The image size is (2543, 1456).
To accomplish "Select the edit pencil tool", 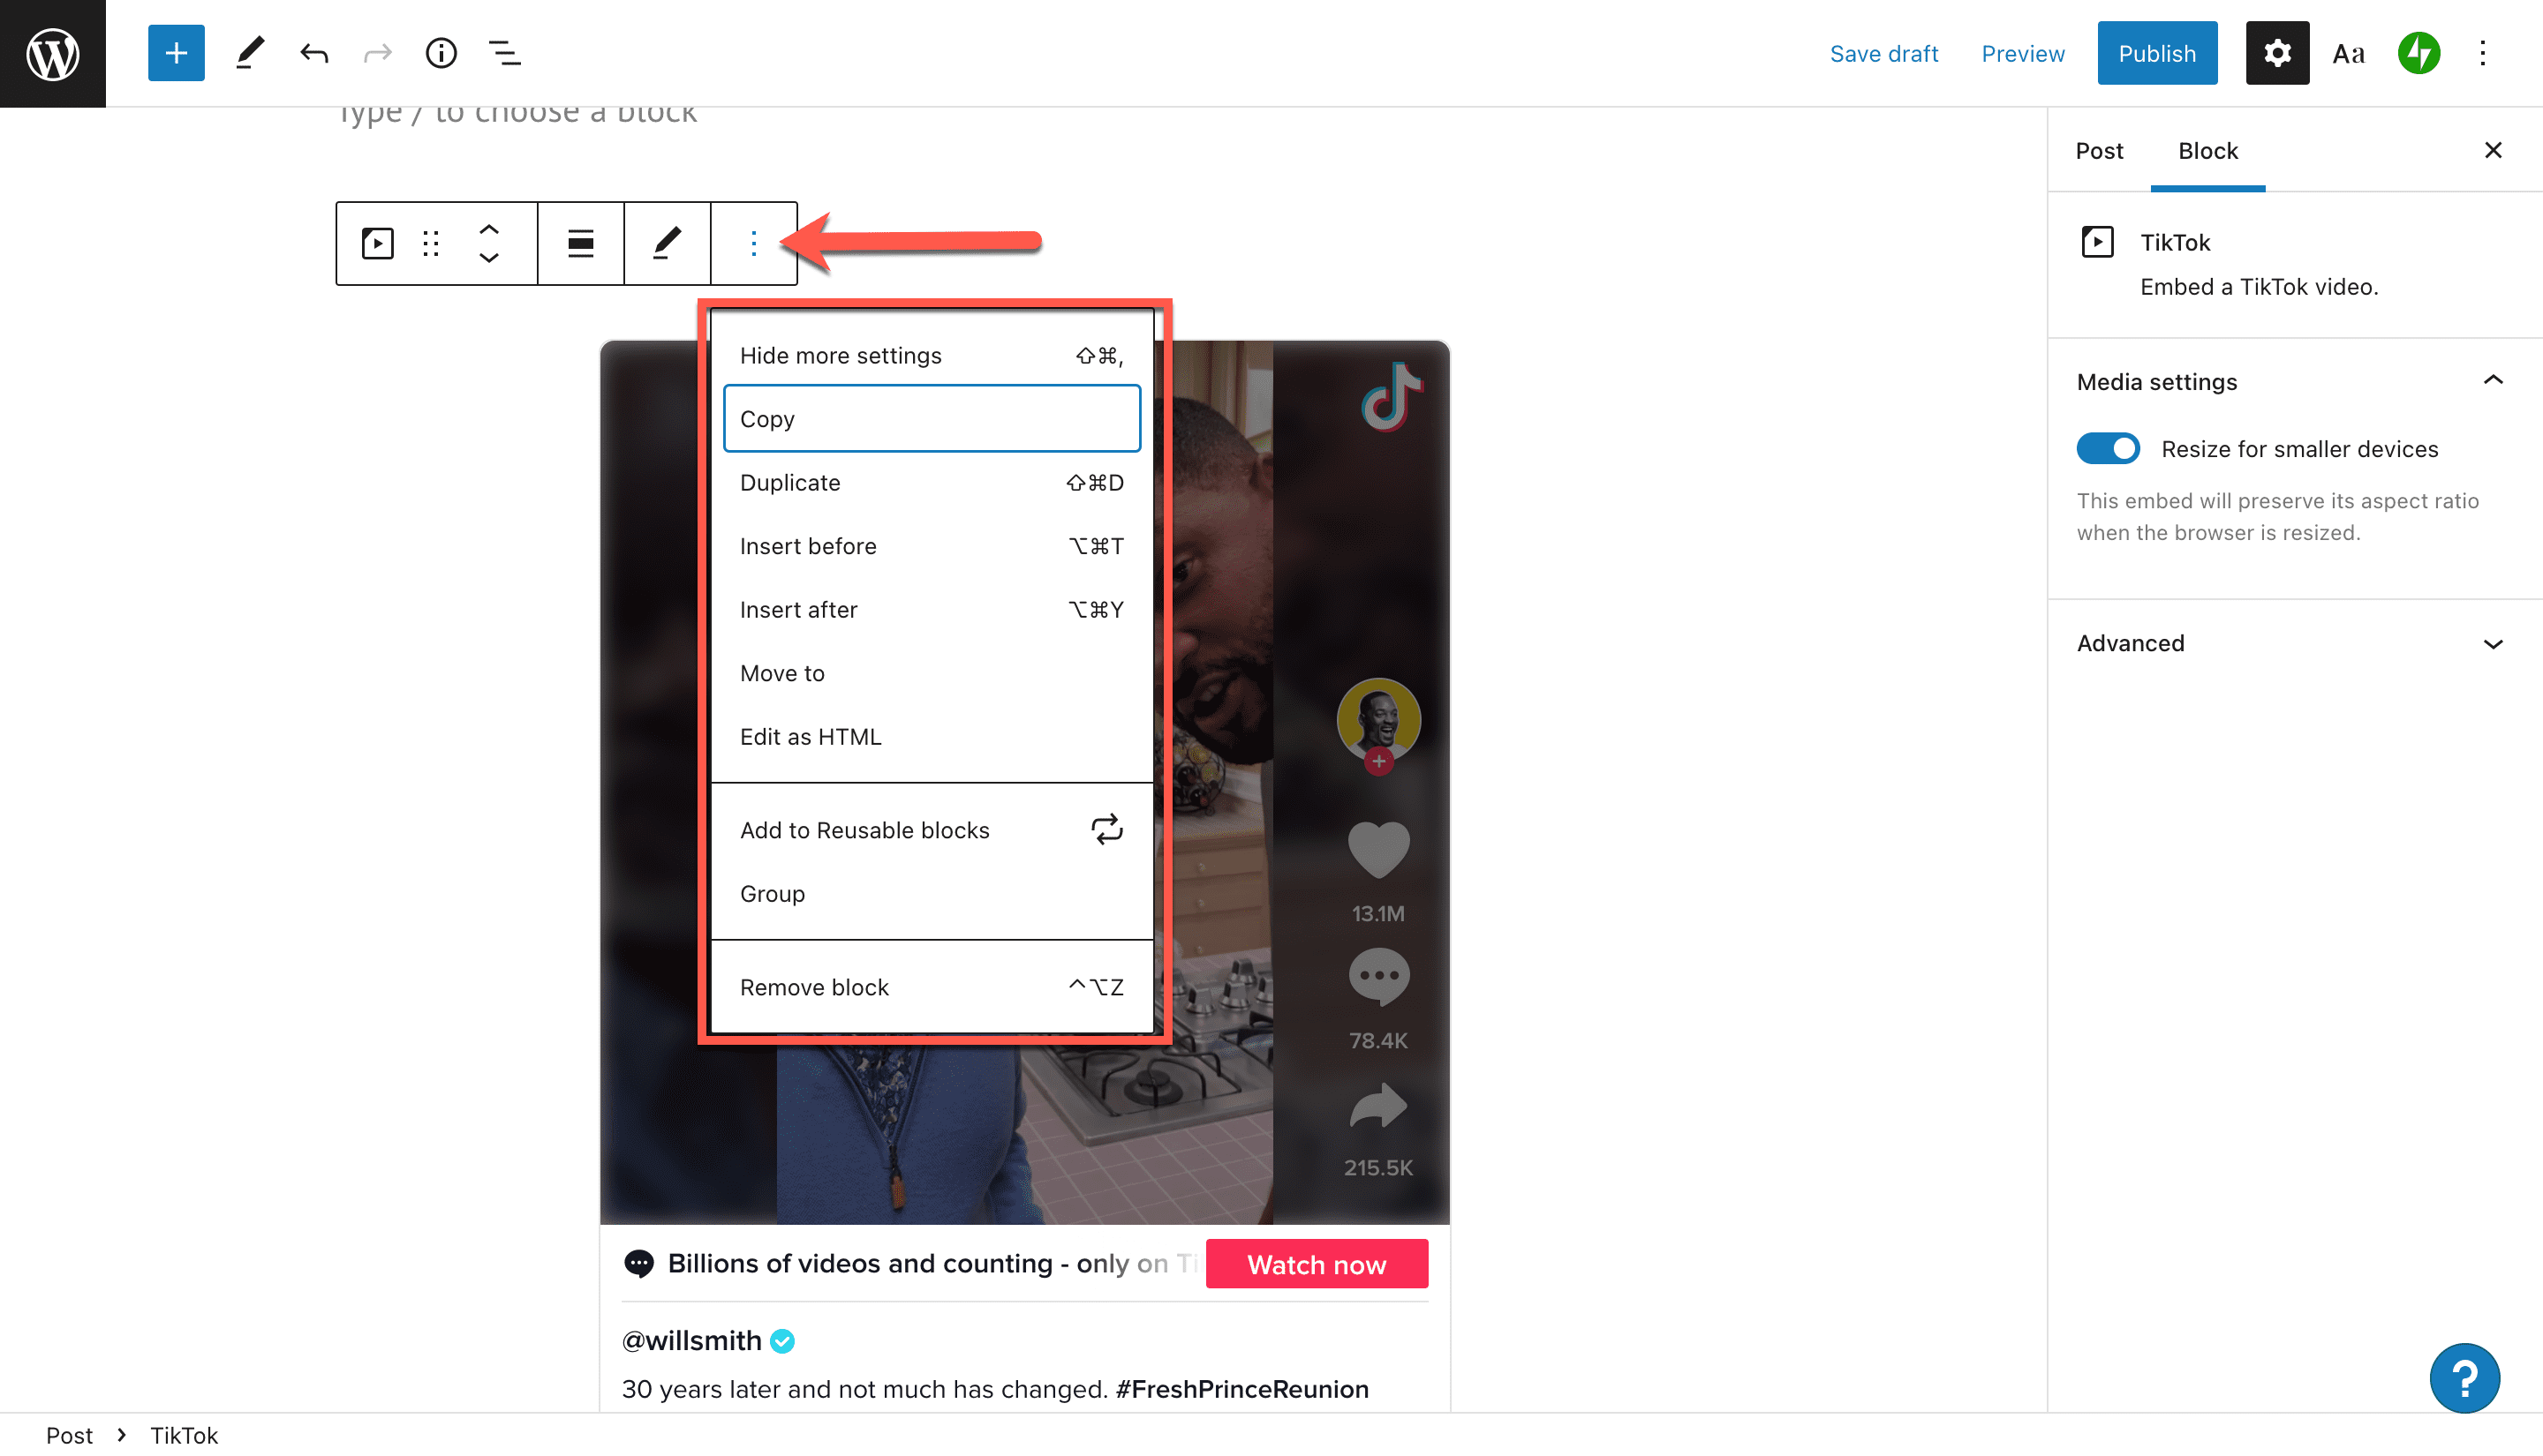I will pos(664,243).
